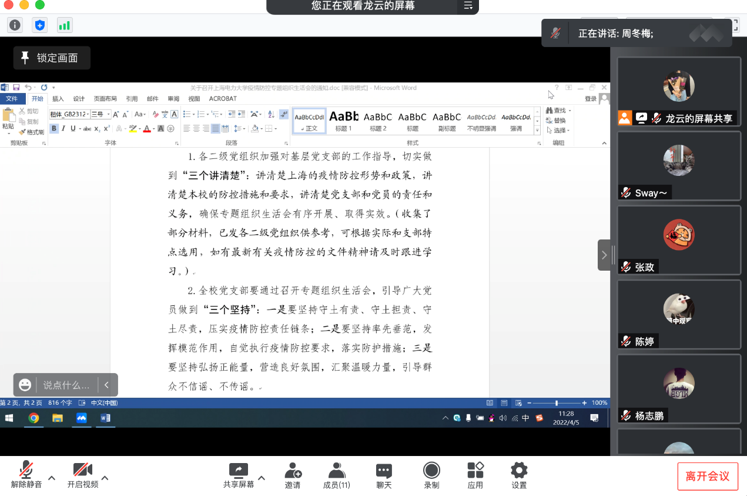
Task: Open the apps panel
Action: tap(475, 475)
